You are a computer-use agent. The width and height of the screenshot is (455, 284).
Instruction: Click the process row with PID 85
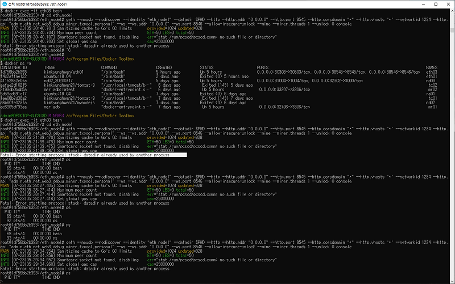tap(31, 172)
